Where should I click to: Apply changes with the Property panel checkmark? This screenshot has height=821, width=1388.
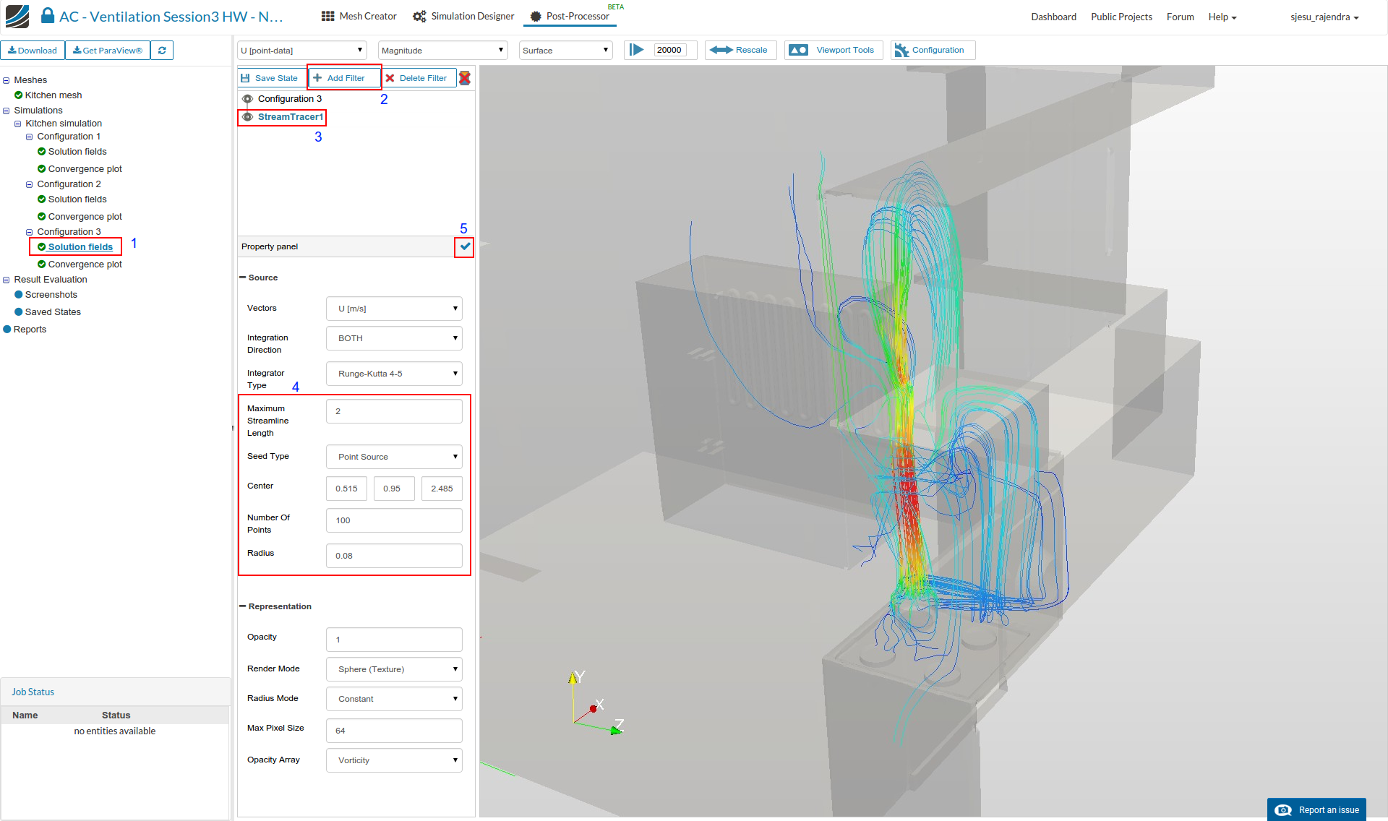point(465,246)
